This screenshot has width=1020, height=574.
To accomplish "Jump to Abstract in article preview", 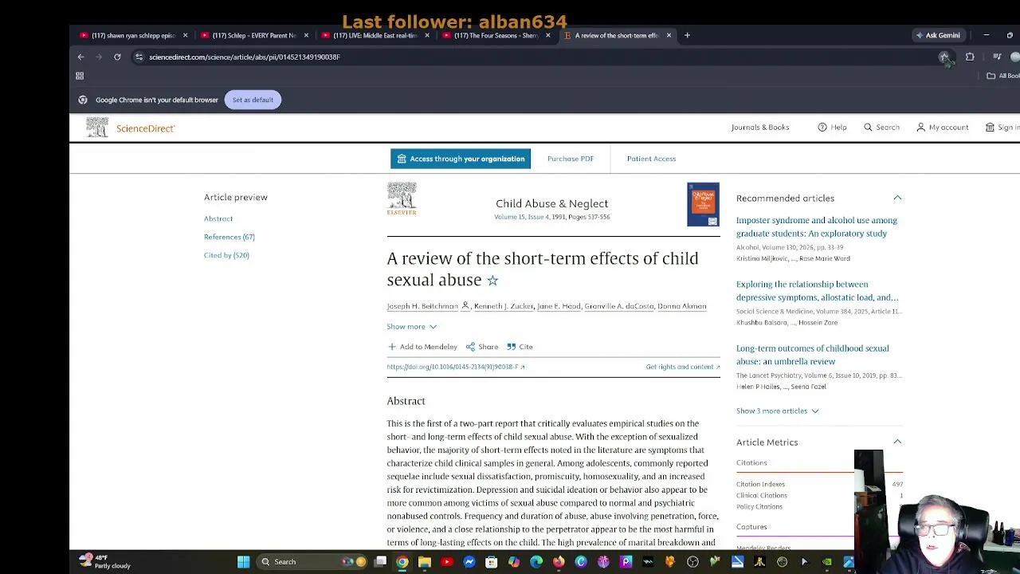I will click(x=218, y=218).
